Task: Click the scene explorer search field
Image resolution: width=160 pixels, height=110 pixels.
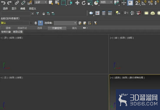Action: point(16,13)
